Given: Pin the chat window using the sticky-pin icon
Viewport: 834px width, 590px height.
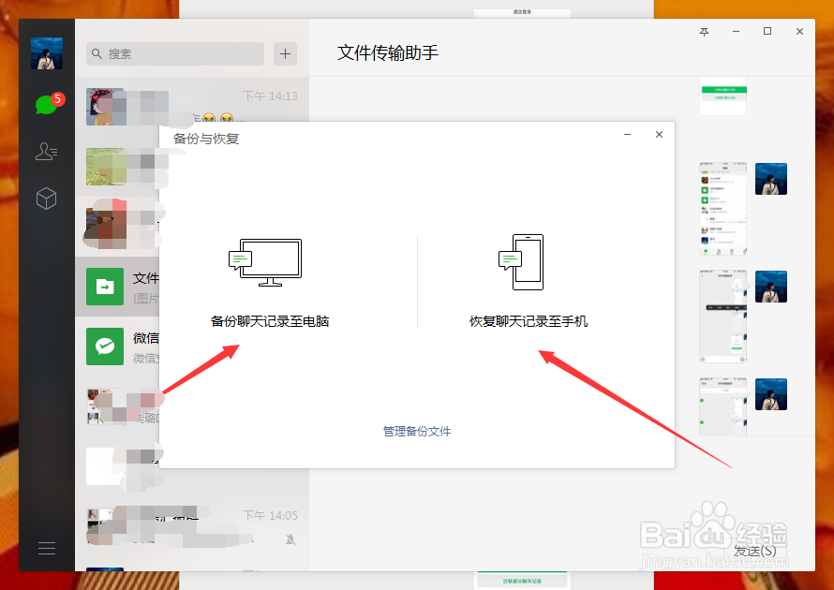Looking at the screenshot, I should (x=704, y=31).
